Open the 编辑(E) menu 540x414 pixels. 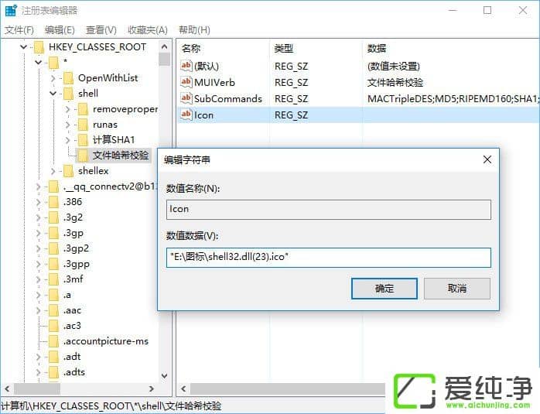pos(60,30)
